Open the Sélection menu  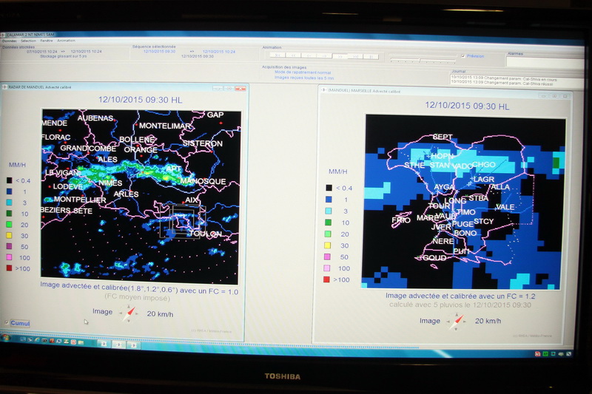click(28, 41)
